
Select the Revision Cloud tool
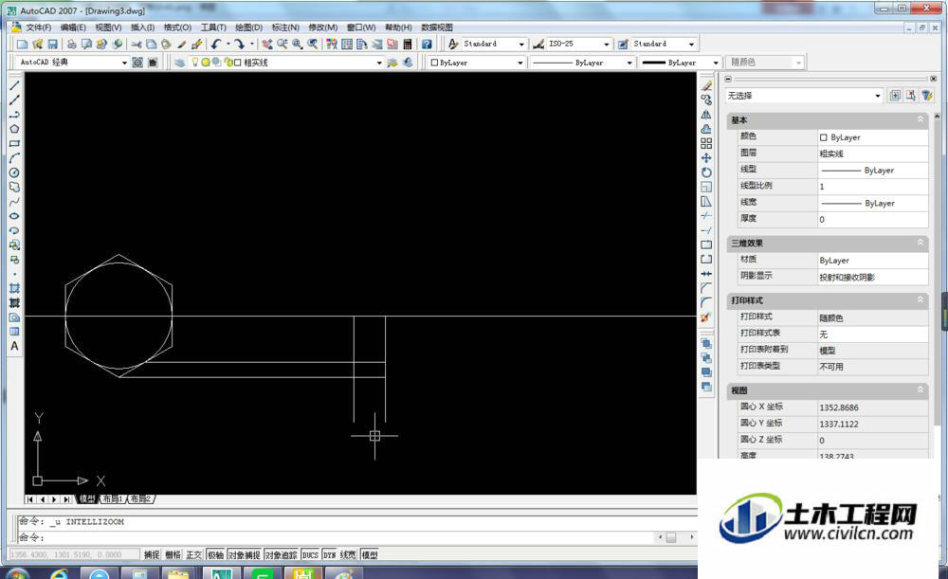coord(14,188)
